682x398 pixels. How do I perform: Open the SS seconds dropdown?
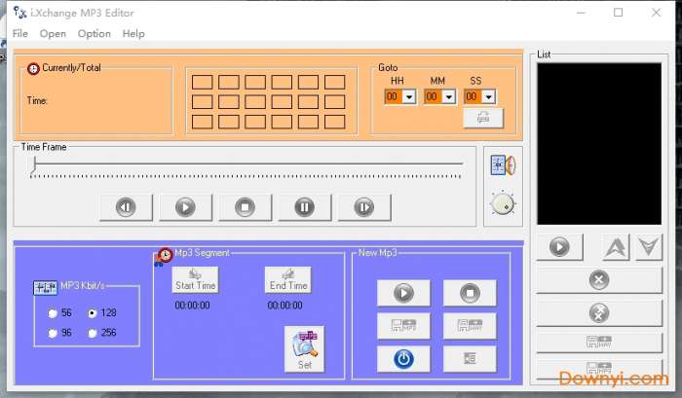[x=487, y=96]
